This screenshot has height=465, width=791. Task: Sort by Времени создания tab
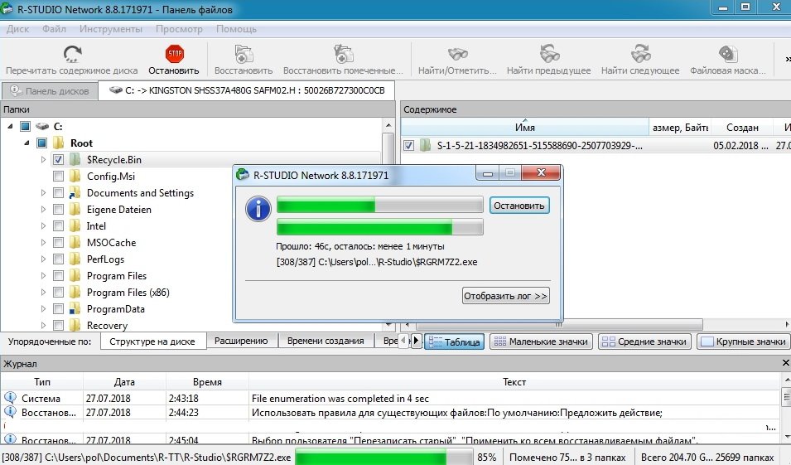tap(326, 341)
